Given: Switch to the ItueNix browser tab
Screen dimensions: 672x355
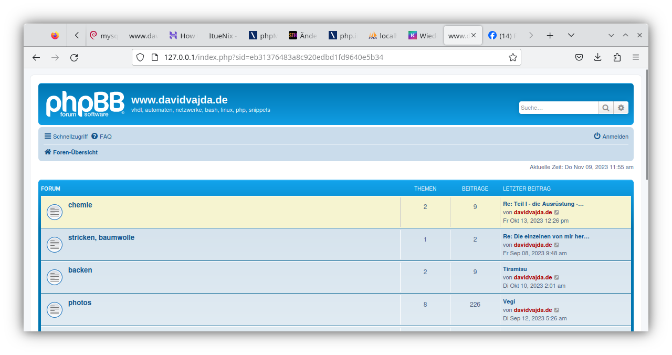Looking at the screenshot, I should coord(222,36).
